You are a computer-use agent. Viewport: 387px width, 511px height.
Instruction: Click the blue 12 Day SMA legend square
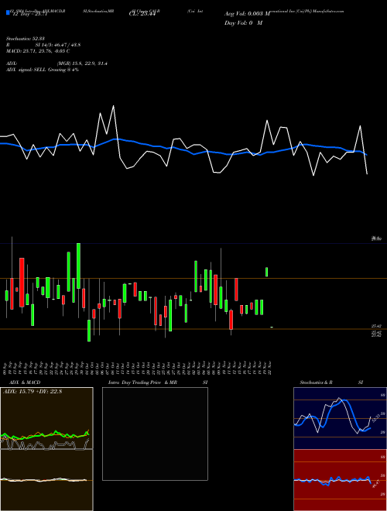click(x=8, y=13)
